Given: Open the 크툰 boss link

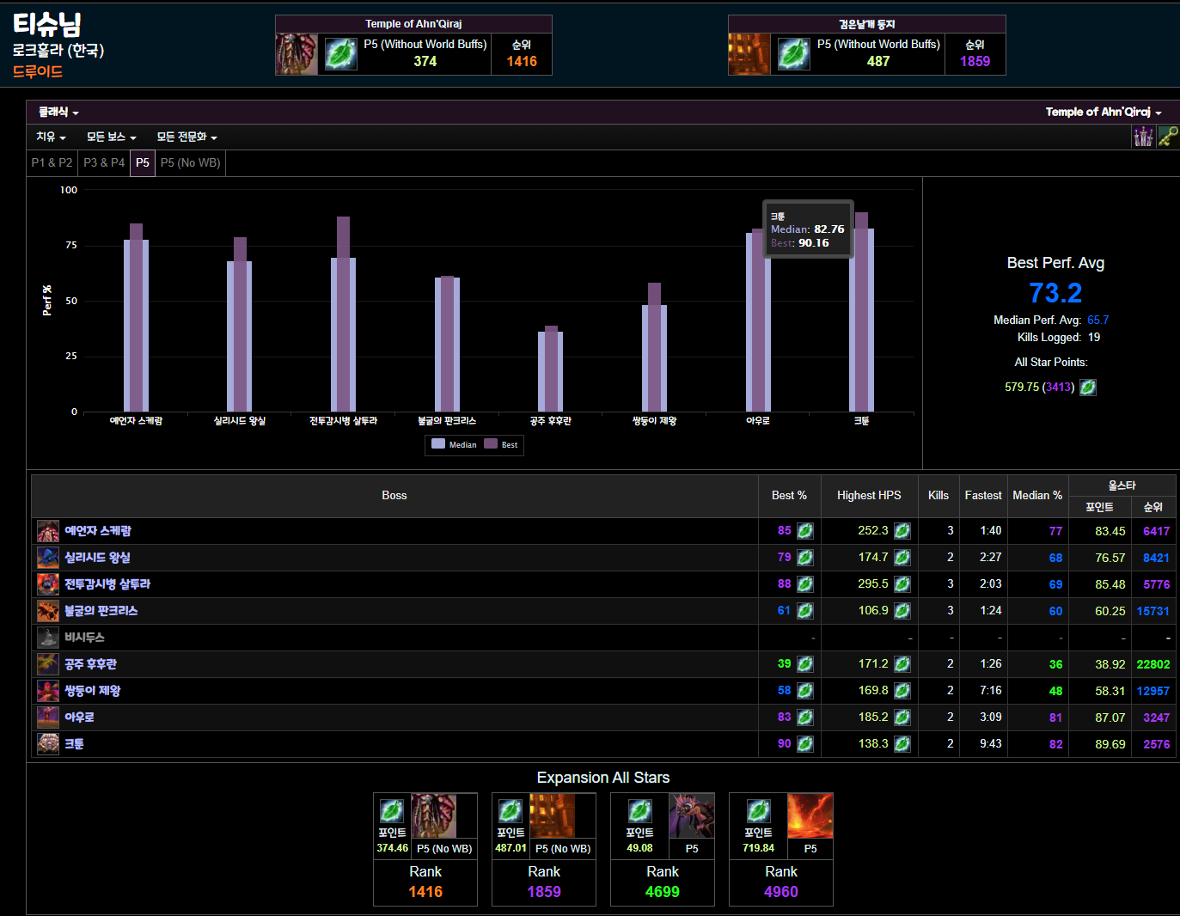Looking at the screenshot, I should tap(74, 744).
